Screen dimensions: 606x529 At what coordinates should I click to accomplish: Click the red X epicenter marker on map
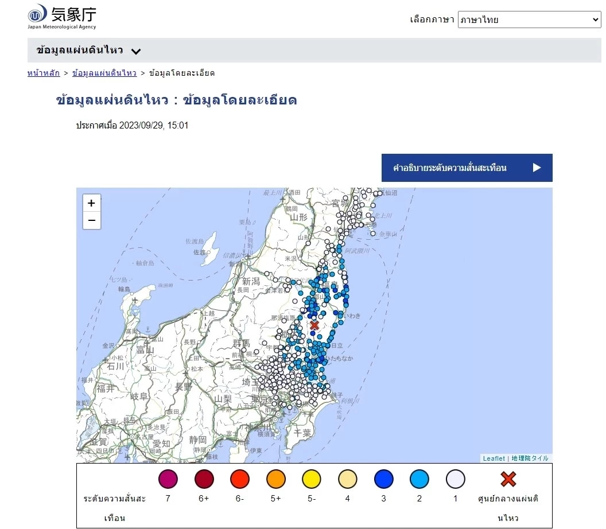point(314,325)
